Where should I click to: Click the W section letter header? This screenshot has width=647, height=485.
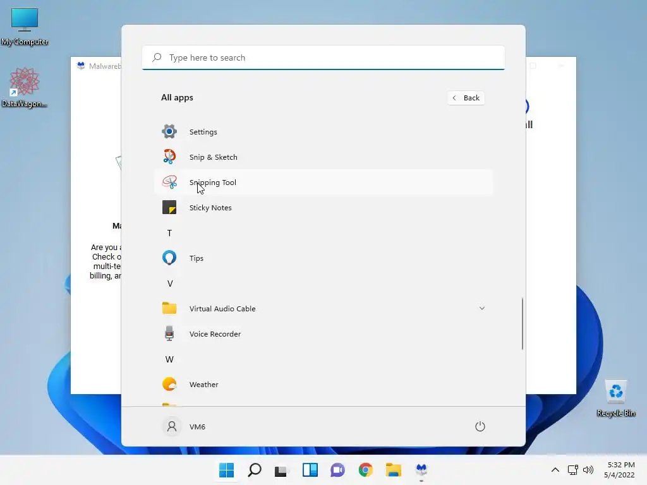[169, 359]
